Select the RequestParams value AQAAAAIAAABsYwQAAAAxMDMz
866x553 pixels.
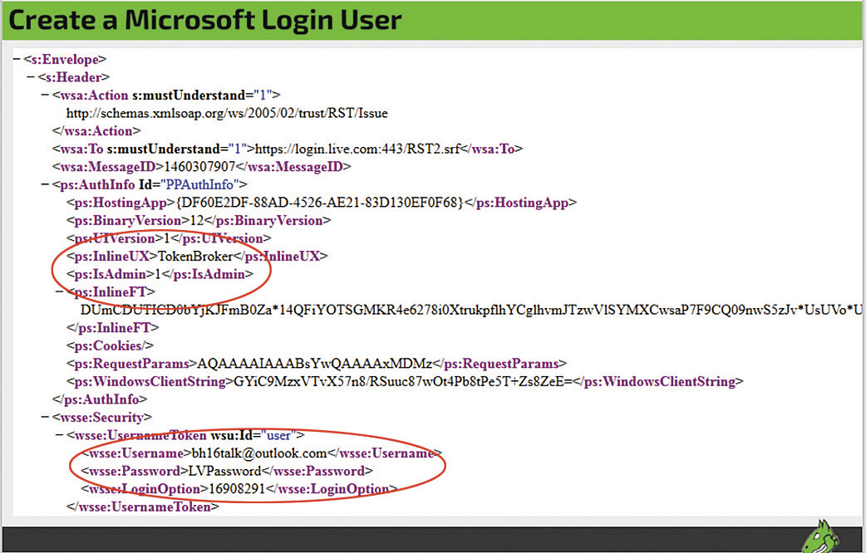point(315,364)
